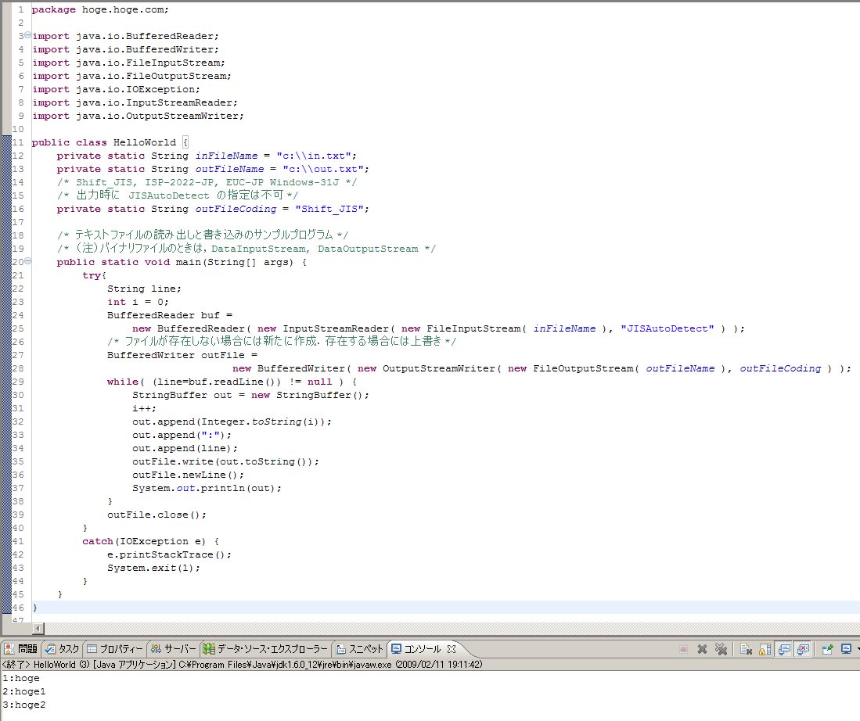The image size is (860, 721).
Task: Click the disabled Terminate console button
Action: (x=683, y=649)
